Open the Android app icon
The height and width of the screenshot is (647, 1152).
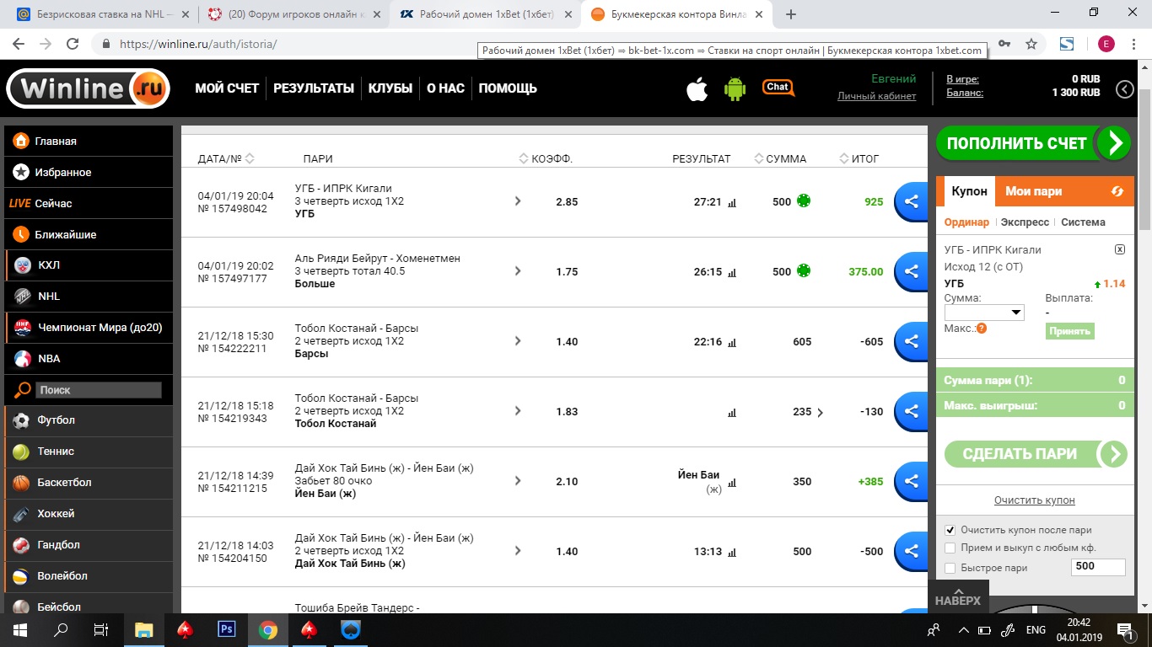coord(735,88)
